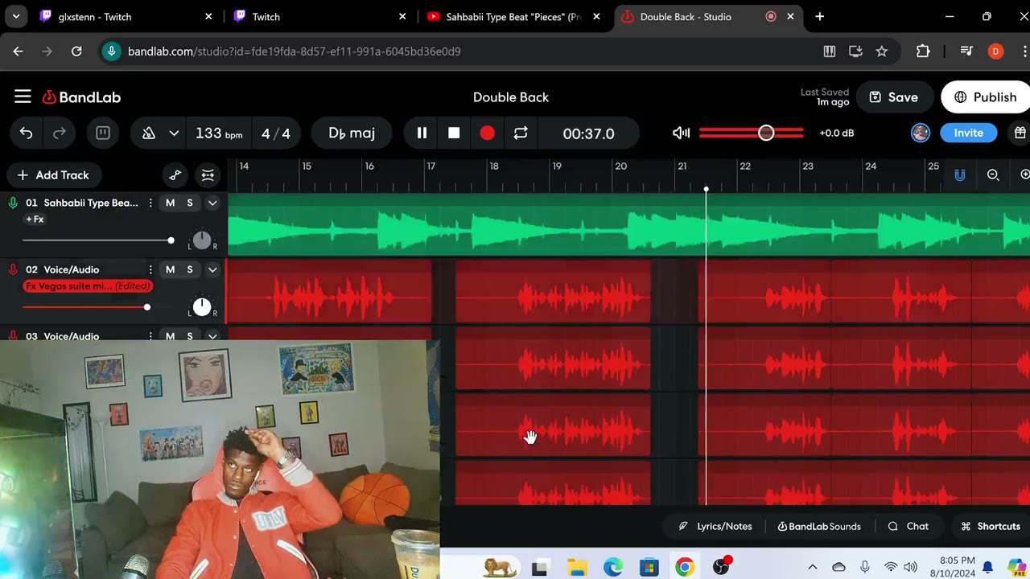Zoom out the timeline with magnifier
The width and height of the screenshot is (1030, 579).
pos(993,175)
